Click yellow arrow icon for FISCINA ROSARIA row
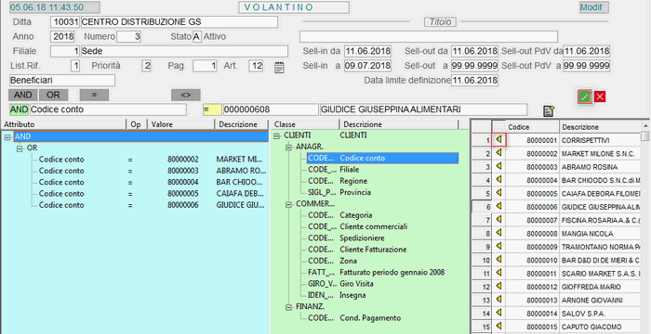The width and height of the screenshot is (651, 334). click(498, 220)
